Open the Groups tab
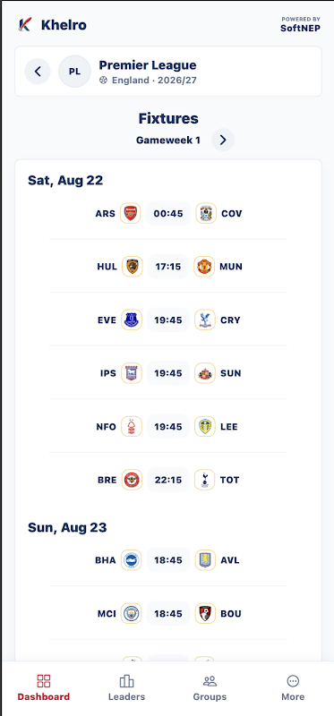 coord(210,688)
